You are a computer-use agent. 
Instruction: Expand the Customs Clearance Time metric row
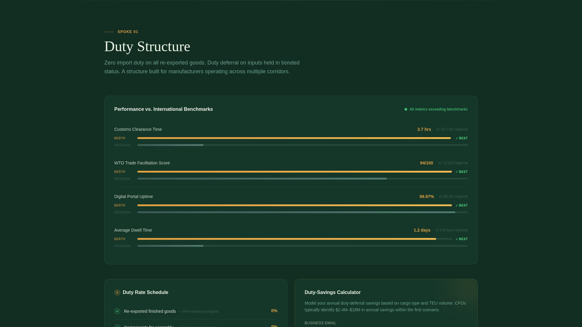(x=138, y=129)
